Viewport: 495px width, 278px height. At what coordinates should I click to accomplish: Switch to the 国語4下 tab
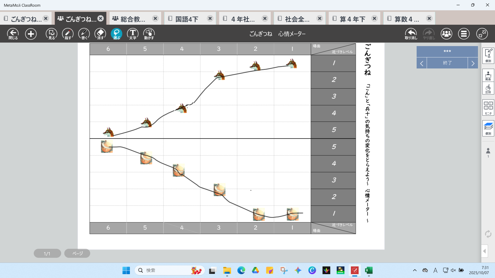[187, 19]
